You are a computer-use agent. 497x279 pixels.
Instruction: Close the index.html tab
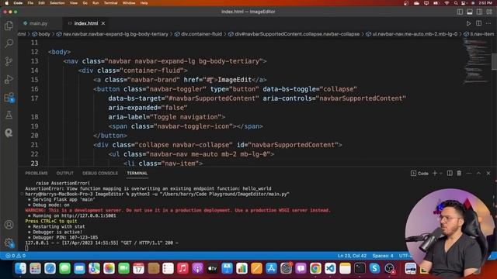click(103, 23)
